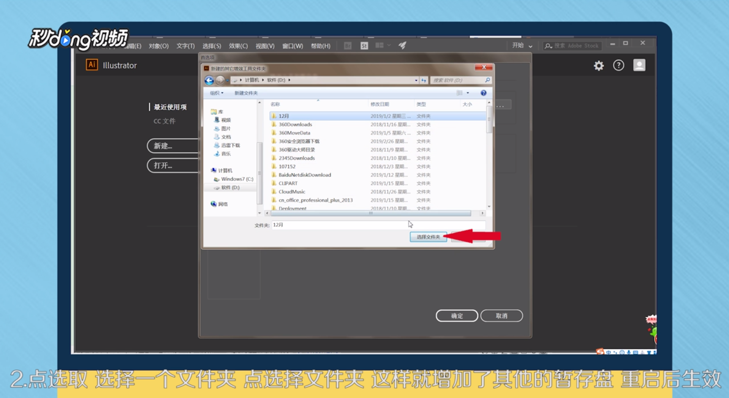This screenshot has width=729, height=398.
Task: Select 网络 in navigation pane
Action: (219, 204)
